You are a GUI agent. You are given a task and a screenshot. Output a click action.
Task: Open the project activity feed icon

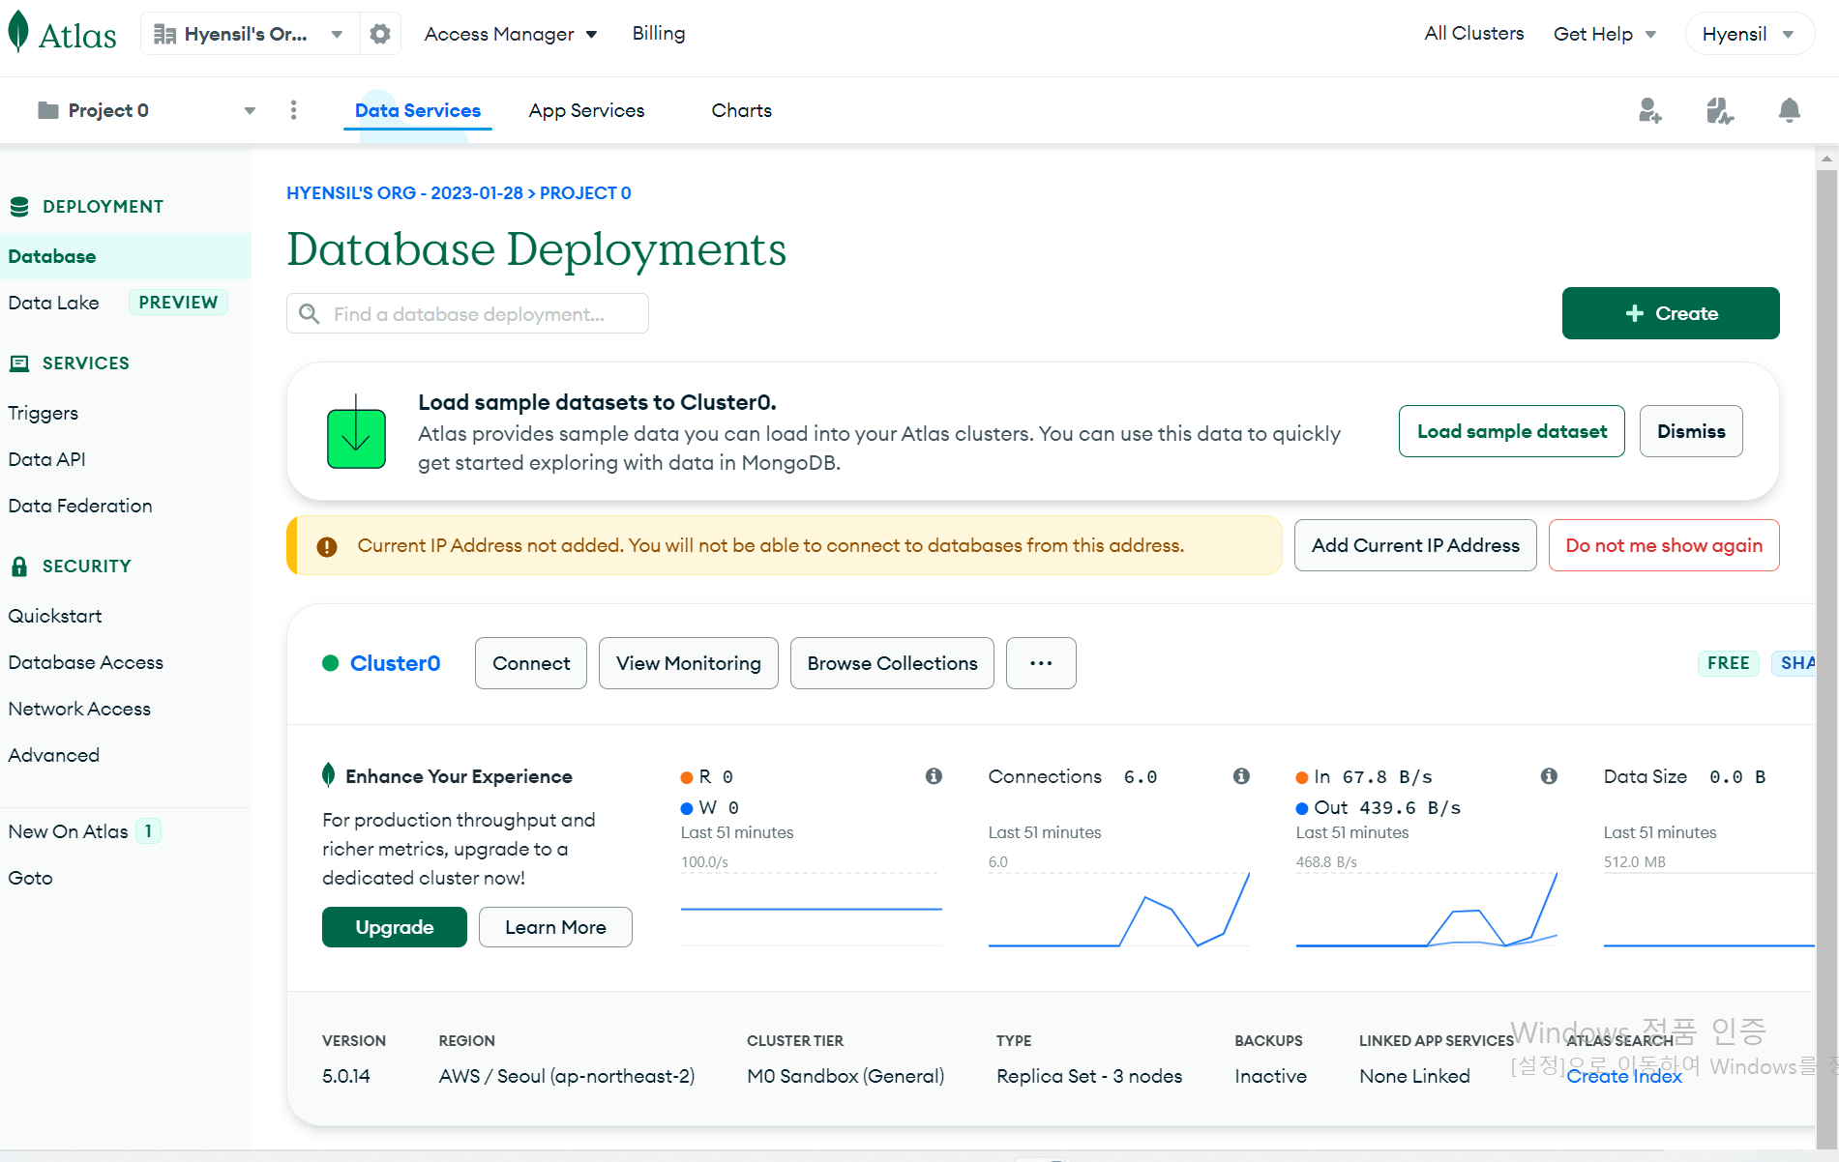tap(1720, 110)
